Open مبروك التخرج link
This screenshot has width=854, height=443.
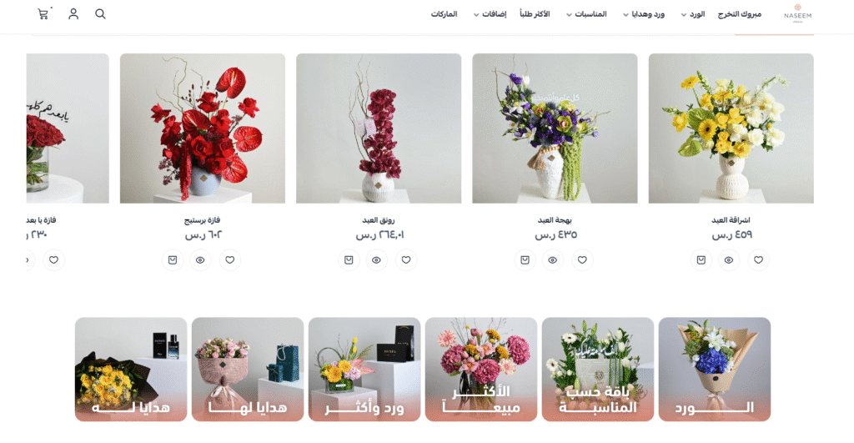point(739,14)
